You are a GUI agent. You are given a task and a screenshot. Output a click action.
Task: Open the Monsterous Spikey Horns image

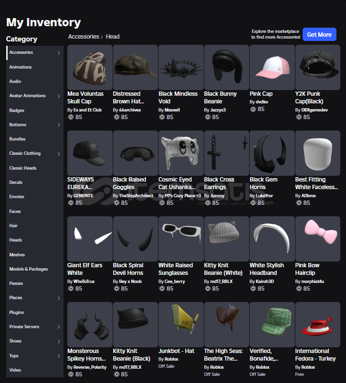pyautogui.click(x=90, y=324)
